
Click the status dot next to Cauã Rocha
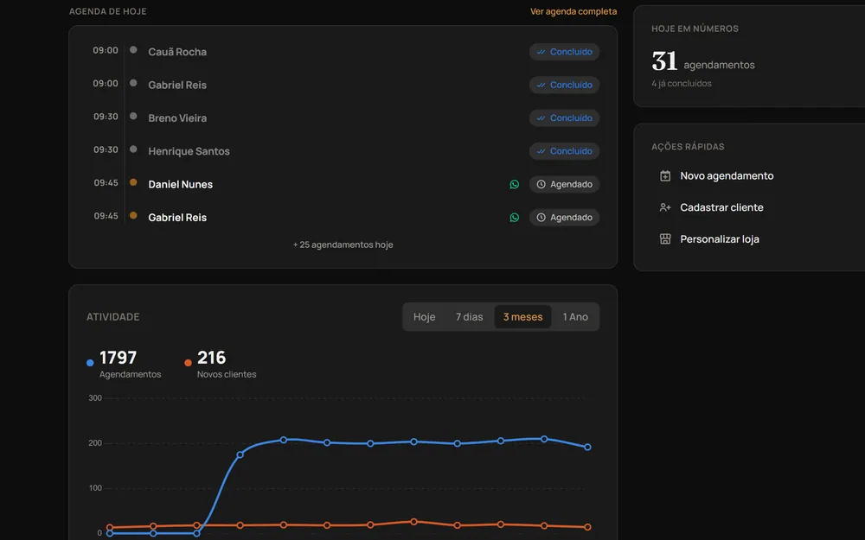point(133,50)
